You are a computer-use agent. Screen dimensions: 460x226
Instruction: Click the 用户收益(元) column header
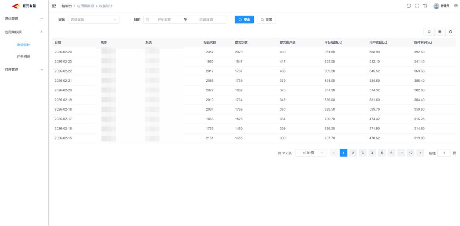point(378,43)
